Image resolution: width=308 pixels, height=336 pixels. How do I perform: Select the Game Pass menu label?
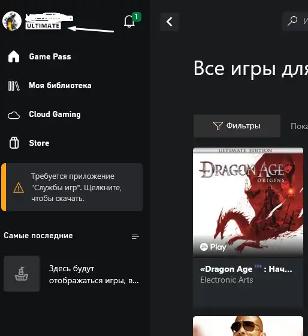coord(50,56)
